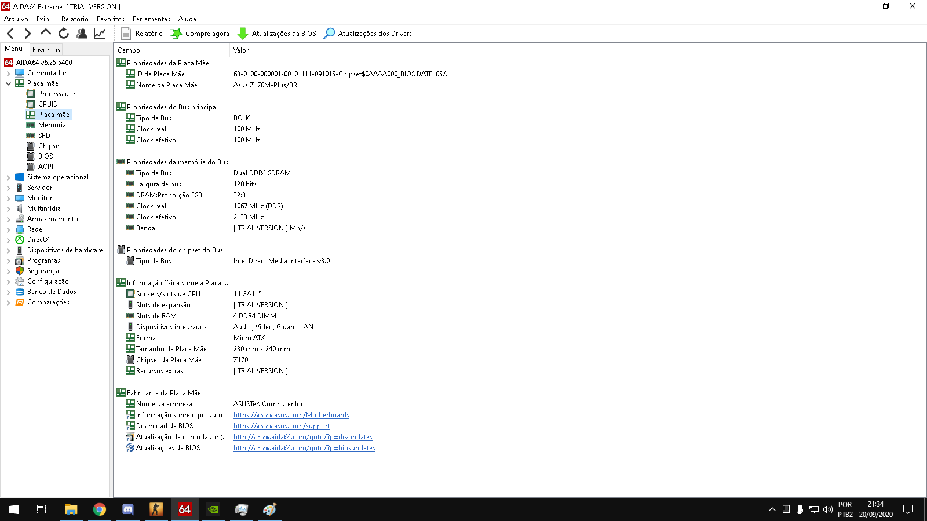Image resolution: width=927 pixels, height=521 pixels.
Task: Click the Forward navigation arrow
Action: tap(27, 34)
